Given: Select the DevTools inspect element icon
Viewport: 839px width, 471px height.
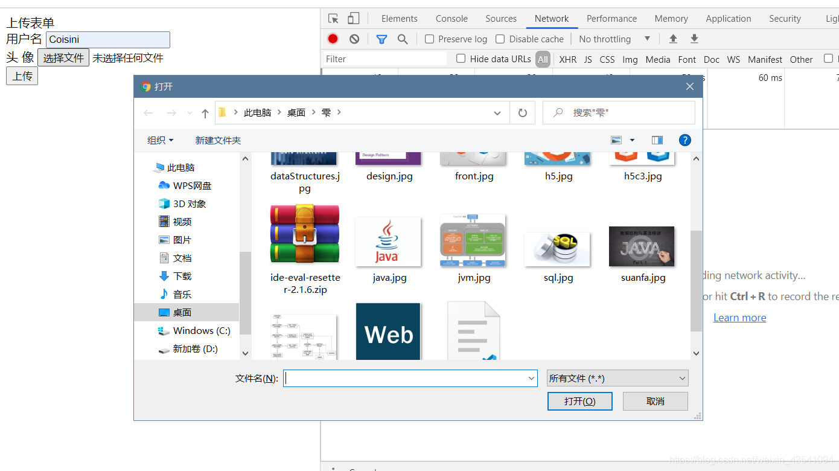Looking at the screenshot, I should pyautogui.click(x=333, y=19).
